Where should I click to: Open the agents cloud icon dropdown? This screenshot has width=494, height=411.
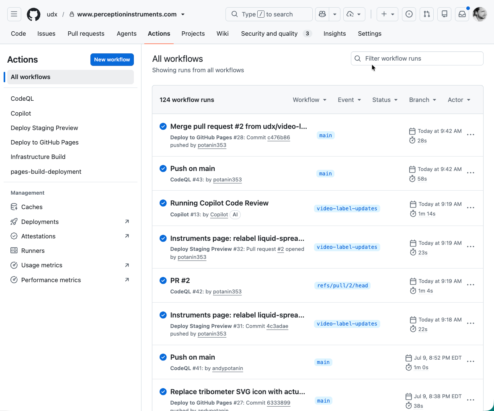tap(354, 14)
